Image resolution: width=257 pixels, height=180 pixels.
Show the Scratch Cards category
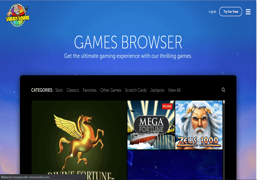(136, 90)
